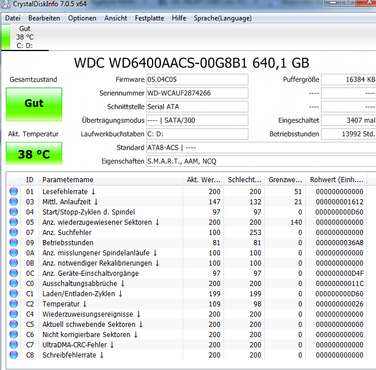Click the status icon for Temperatur row C2
Viewport: 376px width, 370px height.
click(x=14, y=304)
